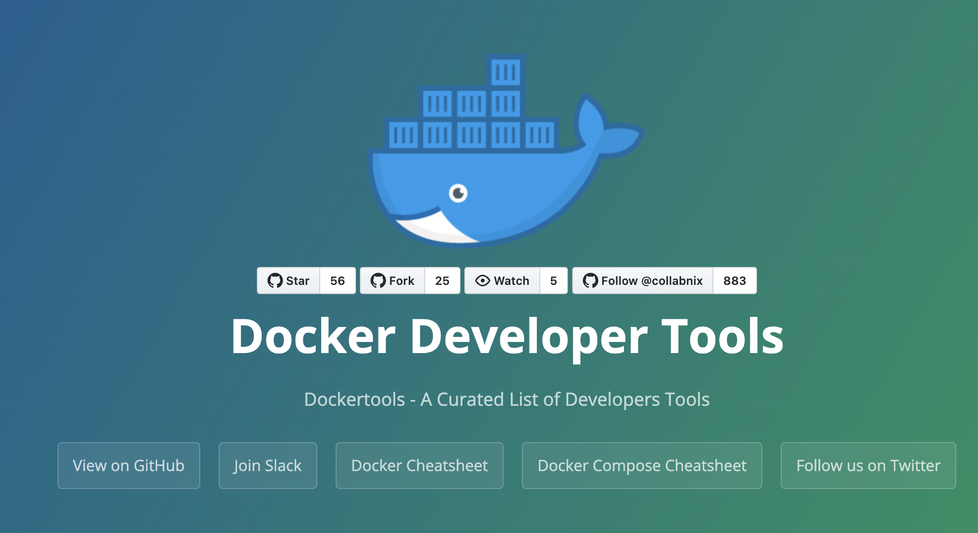Click the eye icon on the Watch button
The image size is (978, 533).
click(482, 281)
